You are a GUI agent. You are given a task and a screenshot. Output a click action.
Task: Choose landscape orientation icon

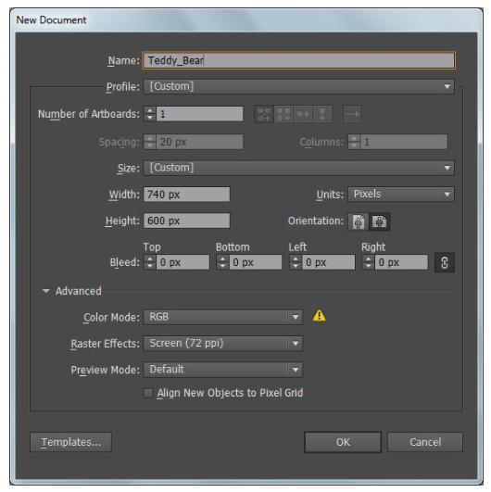[x=379, y=221]
